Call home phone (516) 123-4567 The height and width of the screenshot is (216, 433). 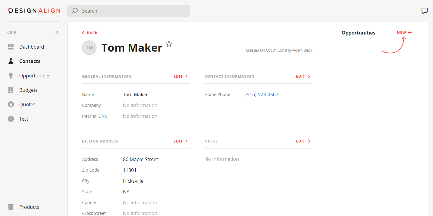262,94
